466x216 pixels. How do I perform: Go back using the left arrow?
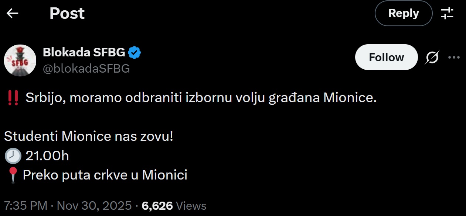point(13,14)
